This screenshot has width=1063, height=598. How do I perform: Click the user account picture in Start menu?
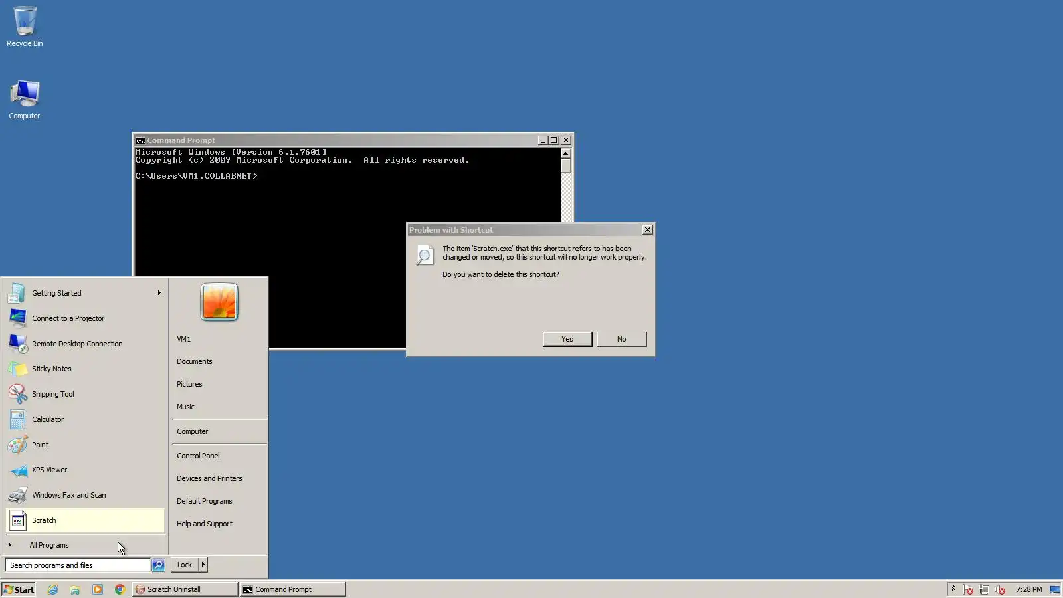(219, 302)
